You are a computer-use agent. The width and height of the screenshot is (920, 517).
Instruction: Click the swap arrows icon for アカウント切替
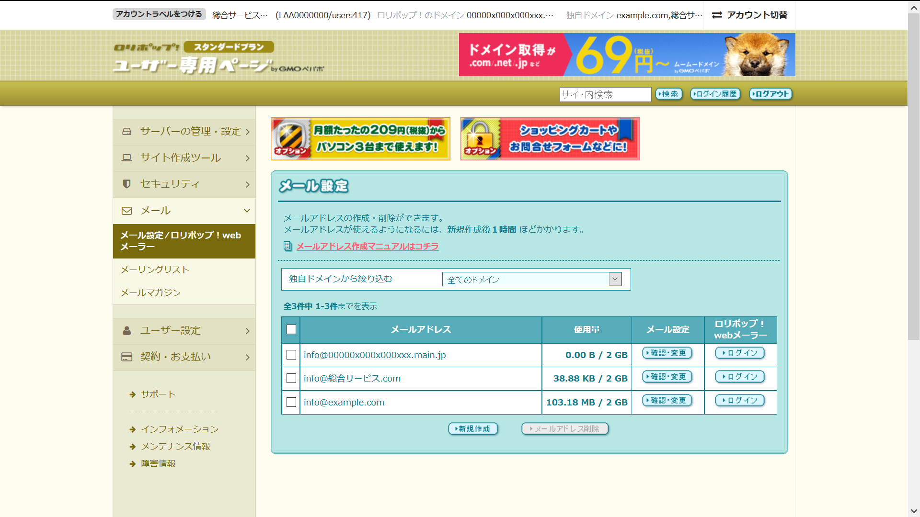717,15
